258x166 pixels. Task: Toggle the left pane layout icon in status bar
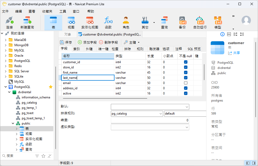point(248,163)
